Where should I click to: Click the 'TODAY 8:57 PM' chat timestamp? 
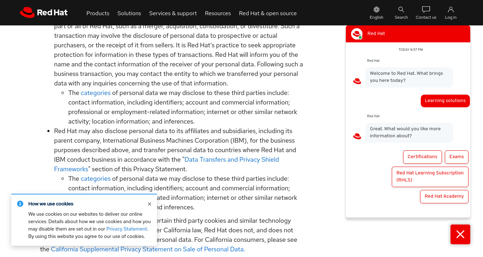point(411,50)
